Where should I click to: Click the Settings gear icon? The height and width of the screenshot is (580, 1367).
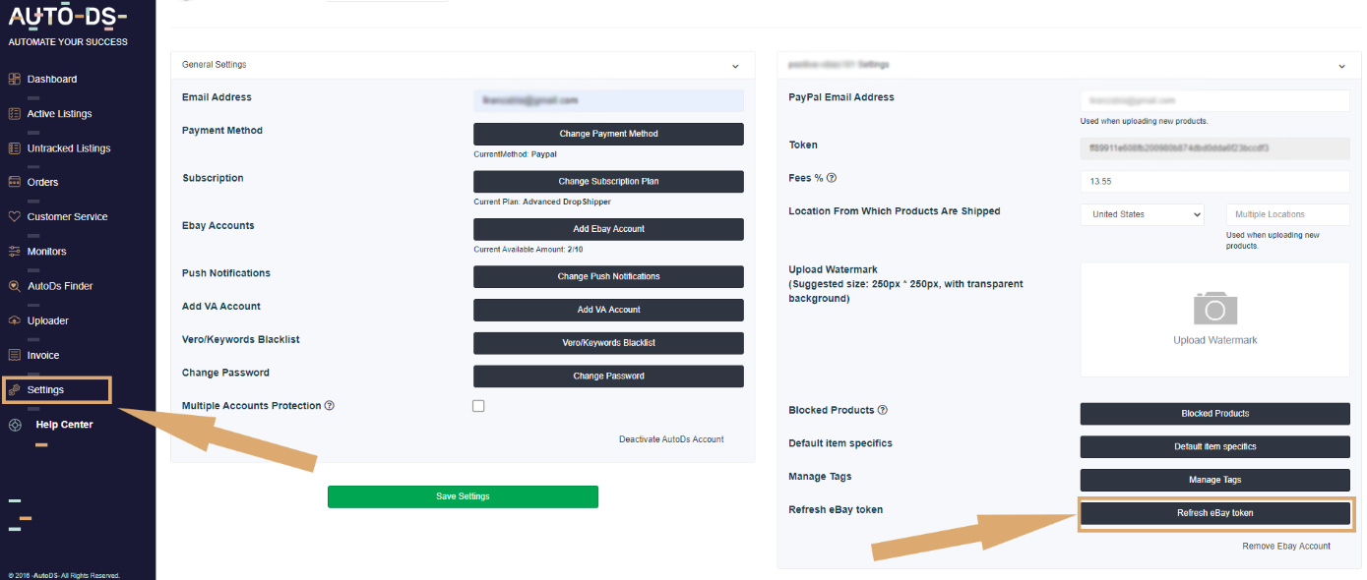click(x=14, y=390)
